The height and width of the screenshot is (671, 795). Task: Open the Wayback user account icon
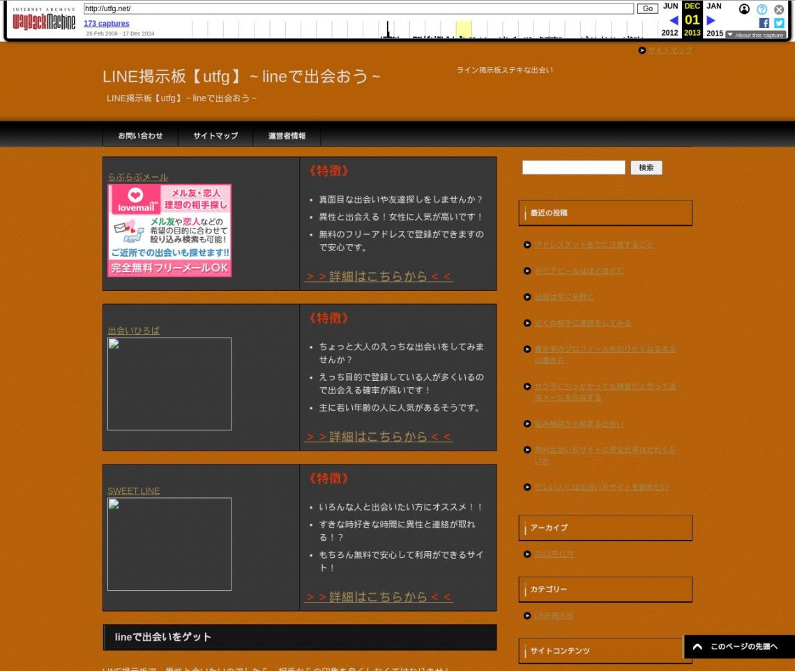pyautogui.click(x=744, y=9)
